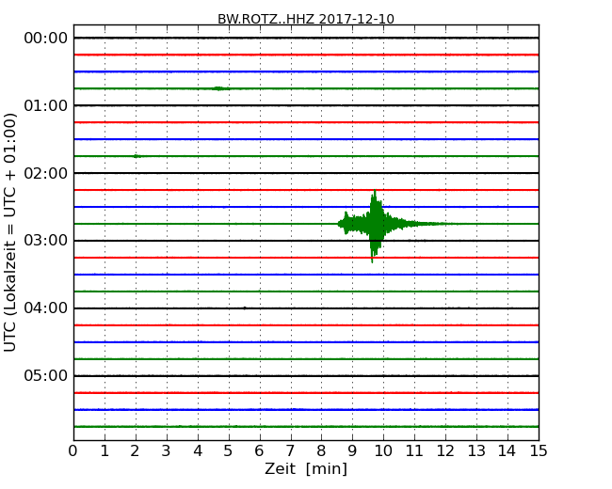
Task: Click the x-axis tick label 15
Action: coord(539,451)
